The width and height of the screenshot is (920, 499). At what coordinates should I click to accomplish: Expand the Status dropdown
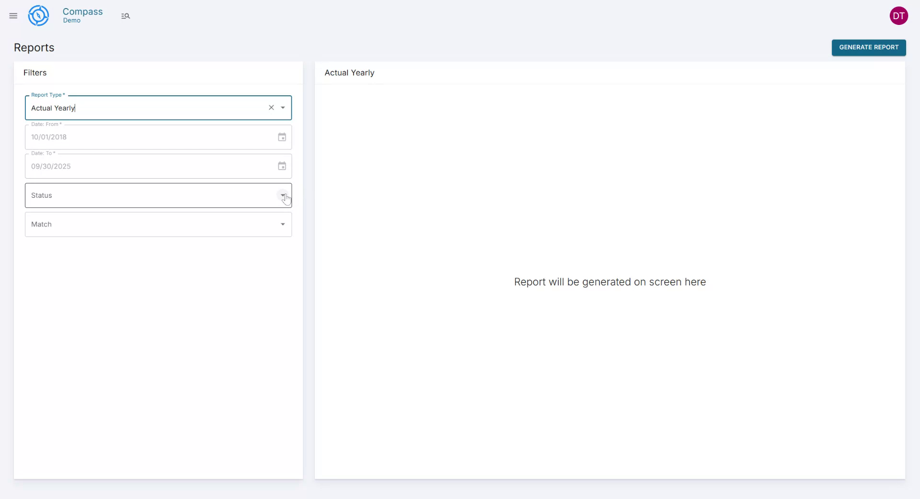(x=283, y=195)
